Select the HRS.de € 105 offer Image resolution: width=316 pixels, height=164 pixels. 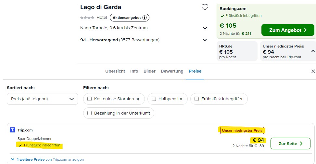[x=237, y=51]
